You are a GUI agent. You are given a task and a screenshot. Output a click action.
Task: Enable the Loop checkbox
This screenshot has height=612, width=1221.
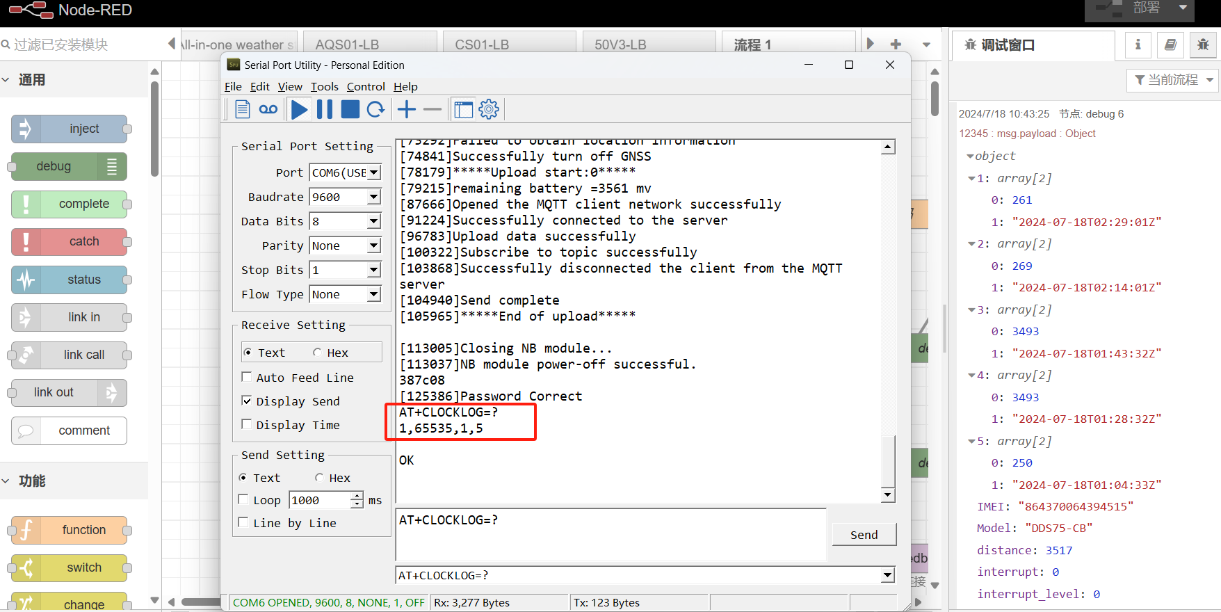(243, 499)
